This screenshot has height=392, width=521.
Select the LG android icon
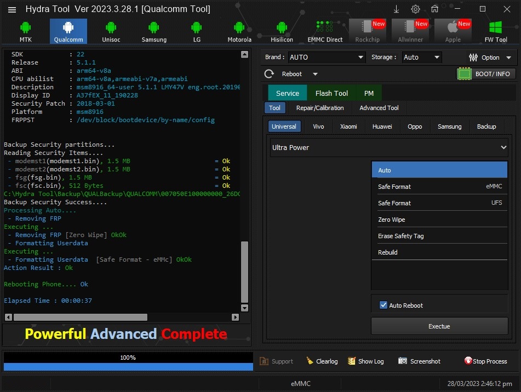pyautogui.click(x=196, y=27)
